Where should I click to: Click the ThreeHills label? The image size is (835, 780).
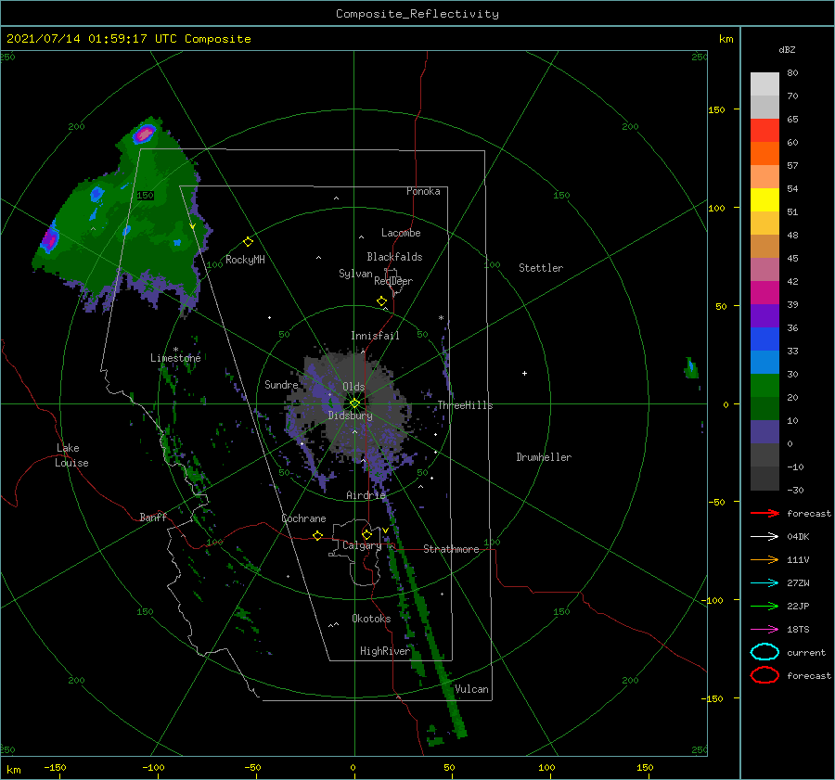coord(466,405)
